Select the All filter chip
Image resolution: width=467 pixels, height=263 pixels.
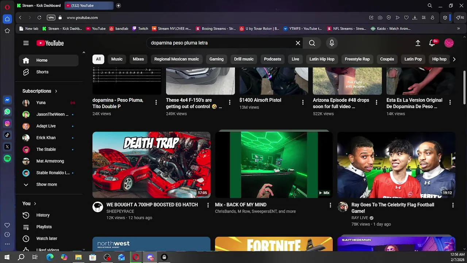point(99,59)
